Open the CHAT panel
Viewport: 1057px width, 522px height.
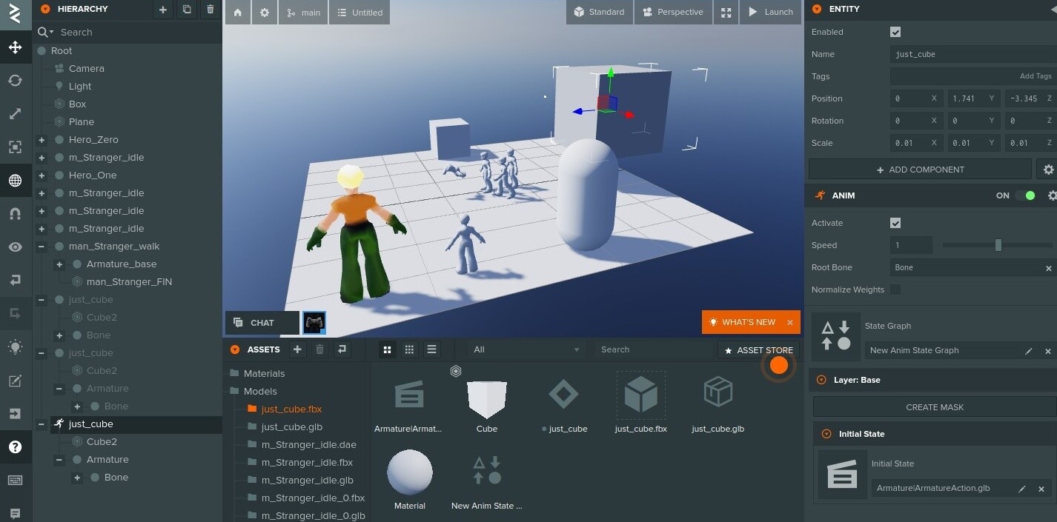262,323
